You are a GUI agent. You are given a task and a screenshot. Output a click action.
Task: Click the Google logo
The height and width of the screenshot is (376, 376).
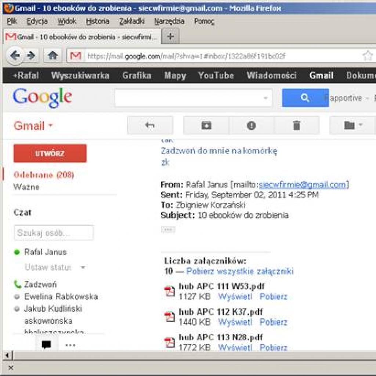(42, 97)
